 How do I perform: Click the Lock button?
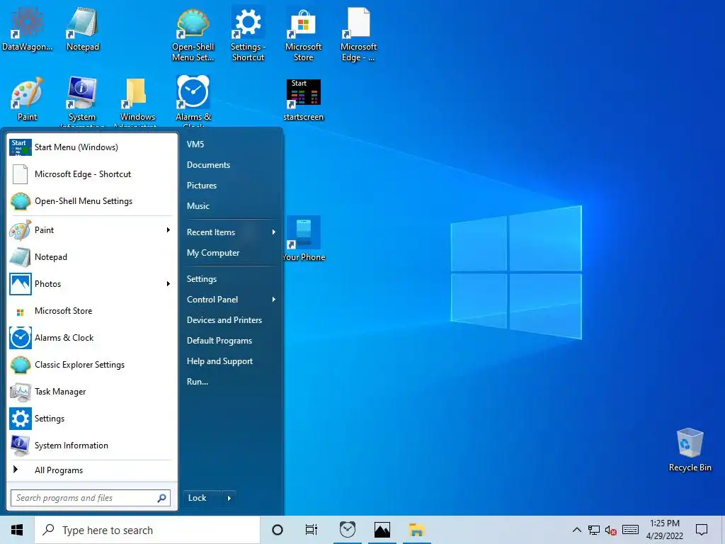(202, 498)
